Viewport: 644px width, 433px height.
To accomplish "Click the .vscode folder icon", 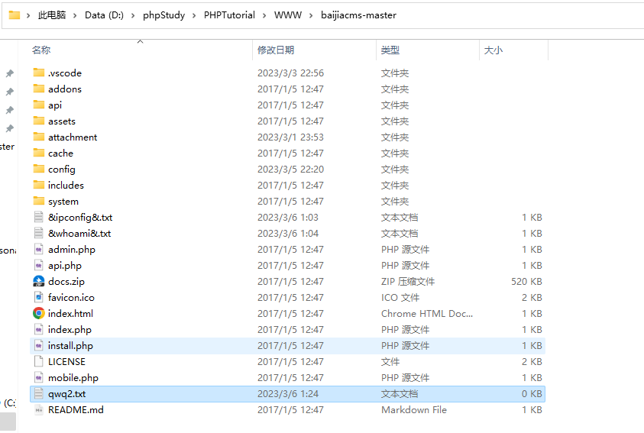I will 39,73.
